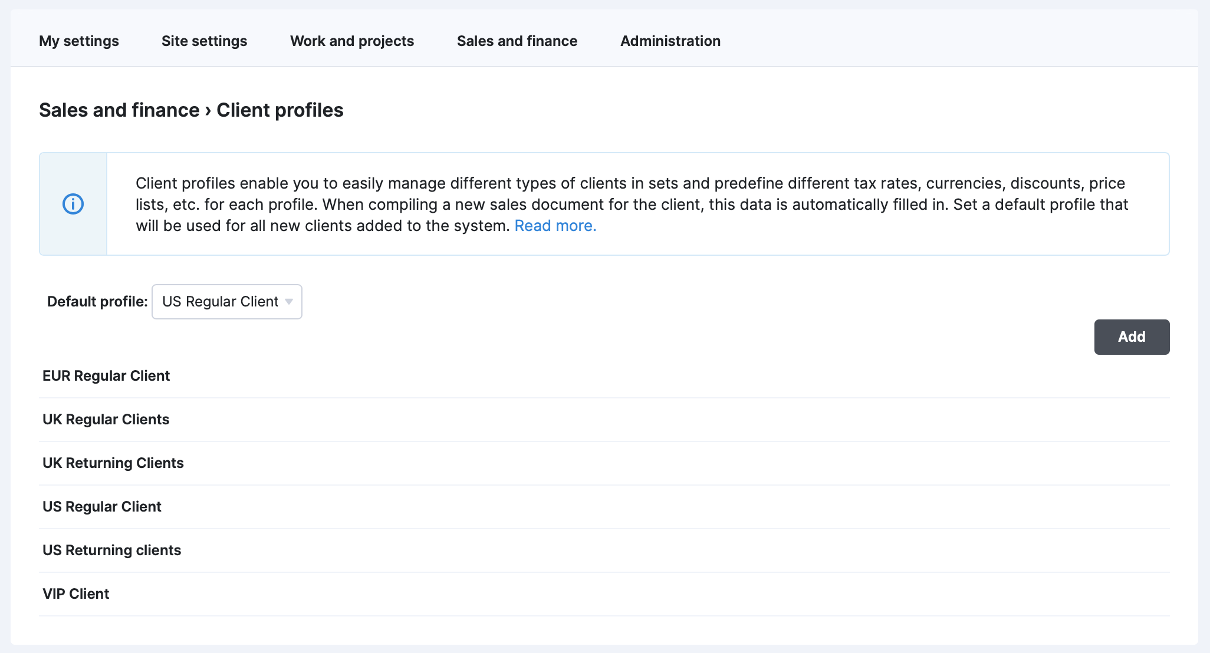Open the Default profile dropdown
1210x653 pixels.
[x=227, y=302]
